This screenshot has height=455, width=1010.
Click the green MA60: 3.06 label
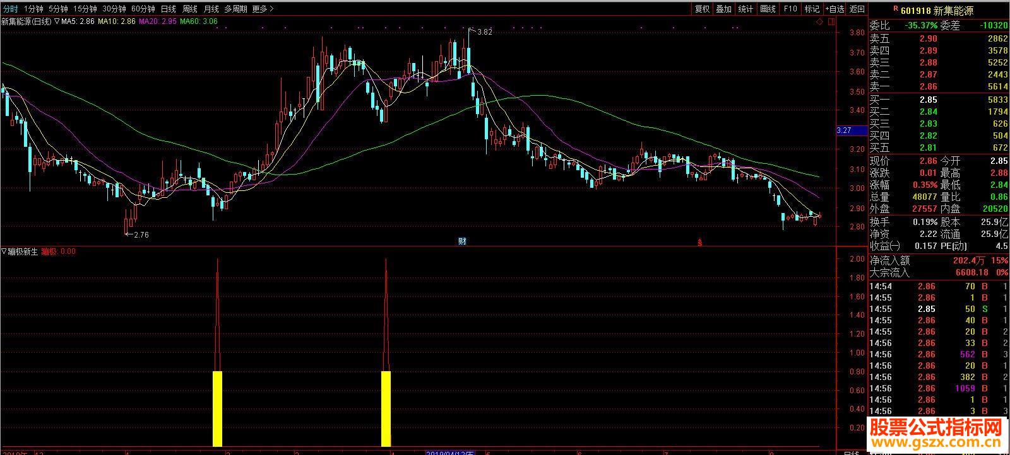(199, 21)
